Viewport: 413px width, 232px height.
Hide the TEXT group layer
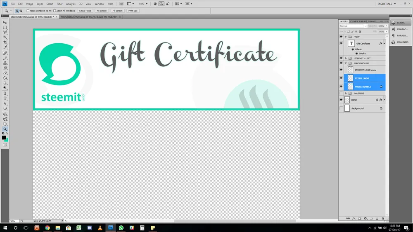tap(341, 37)
